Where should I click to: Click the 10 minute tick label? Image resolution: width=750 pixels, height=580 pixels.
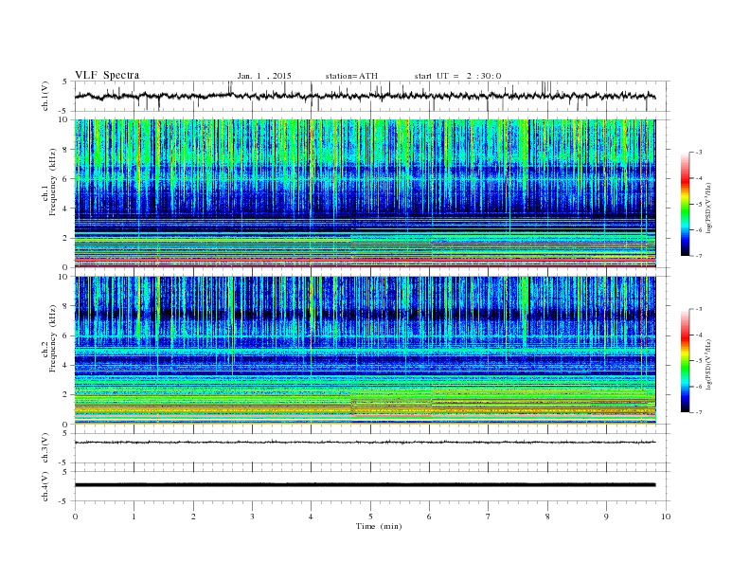[666, 517]
